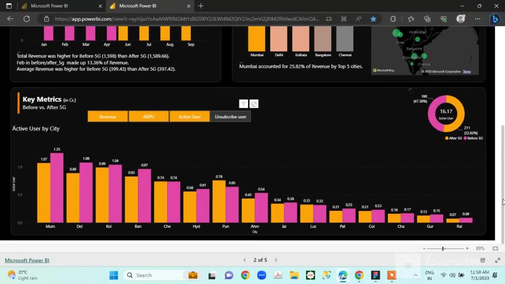505x284 pixels.
Task: Click the Delhi pink bar labeled 1.08
Action: (x=86, y=193)
